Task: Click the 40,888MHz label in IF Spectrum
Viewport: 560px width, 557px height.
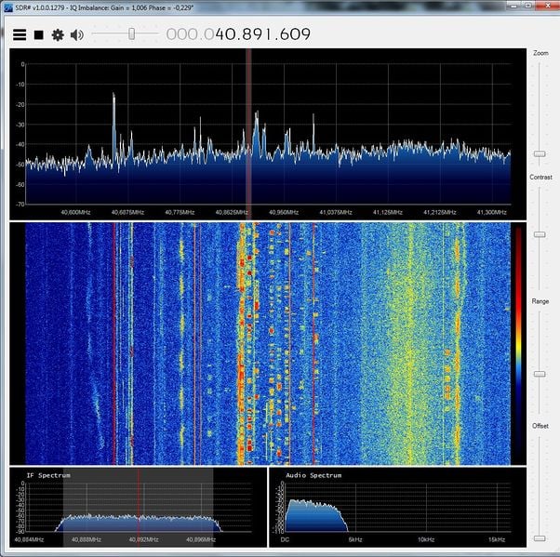Action: pyautogui.click(x=87, y=539)
